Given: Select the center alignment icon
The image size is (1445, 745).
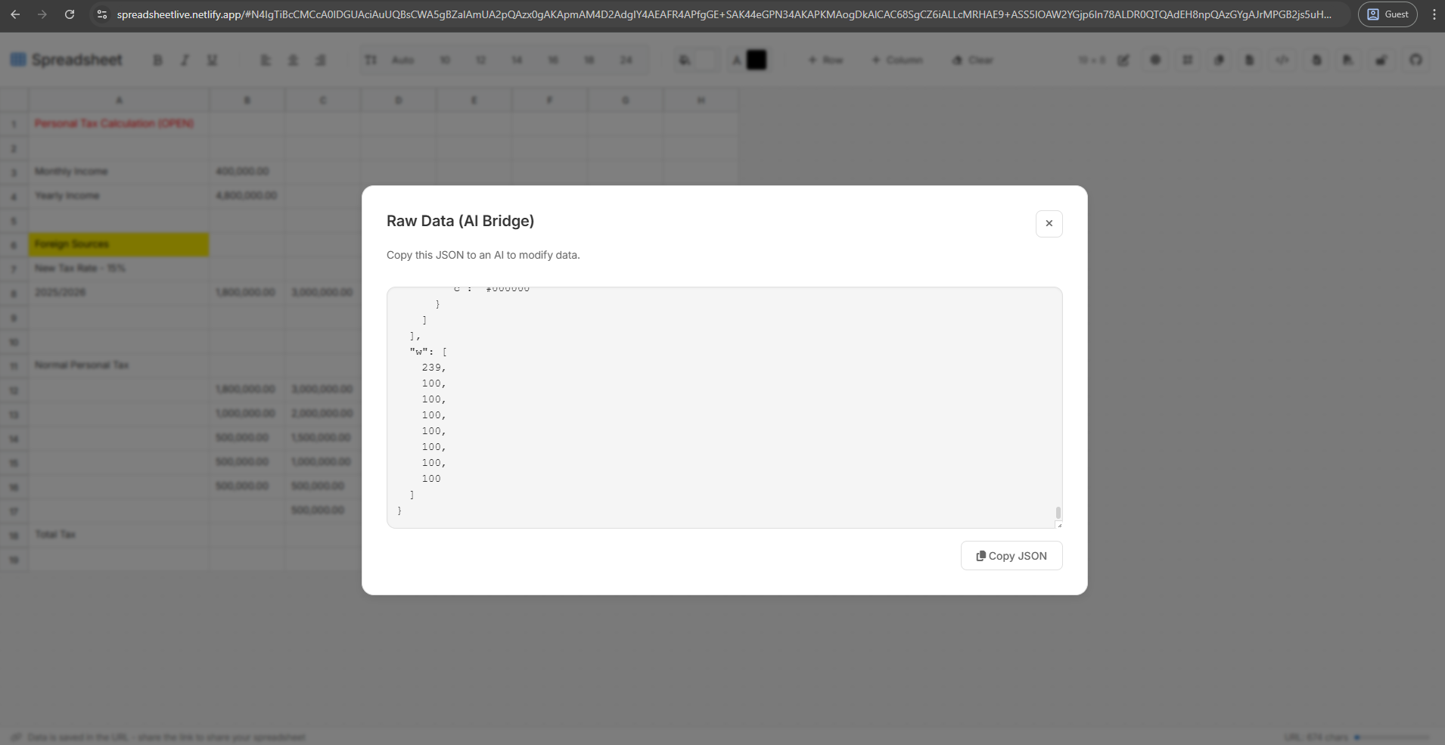Looking at the screenshot, I should [293, 61].
